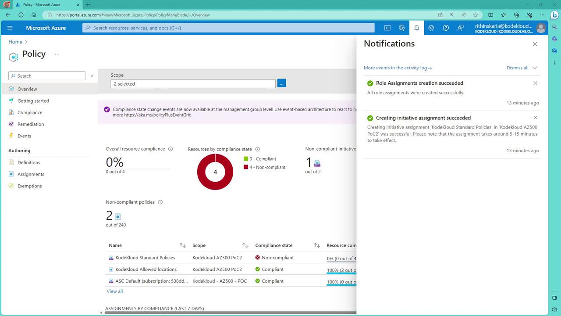Image resolution: width=561 pixels, height=316 pixels.
Task: Click the left menu Search field
Action: pos(47,76)
